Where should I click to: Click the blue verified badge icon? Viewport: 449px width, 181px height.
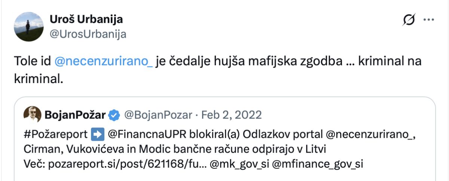[114, 115]
